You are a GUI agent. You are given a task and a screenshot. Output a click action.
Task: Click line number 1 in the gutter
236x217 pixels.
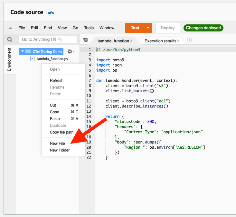90,50
